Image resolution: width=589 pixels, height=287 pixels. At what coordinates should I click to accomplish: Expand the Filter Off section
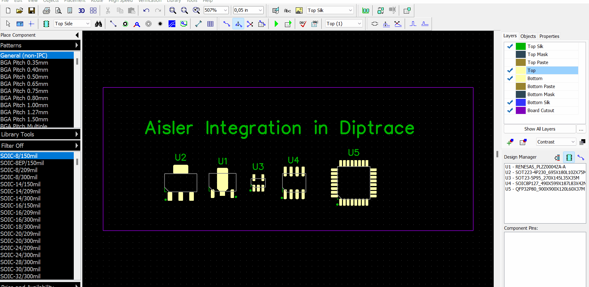[40, 146]
